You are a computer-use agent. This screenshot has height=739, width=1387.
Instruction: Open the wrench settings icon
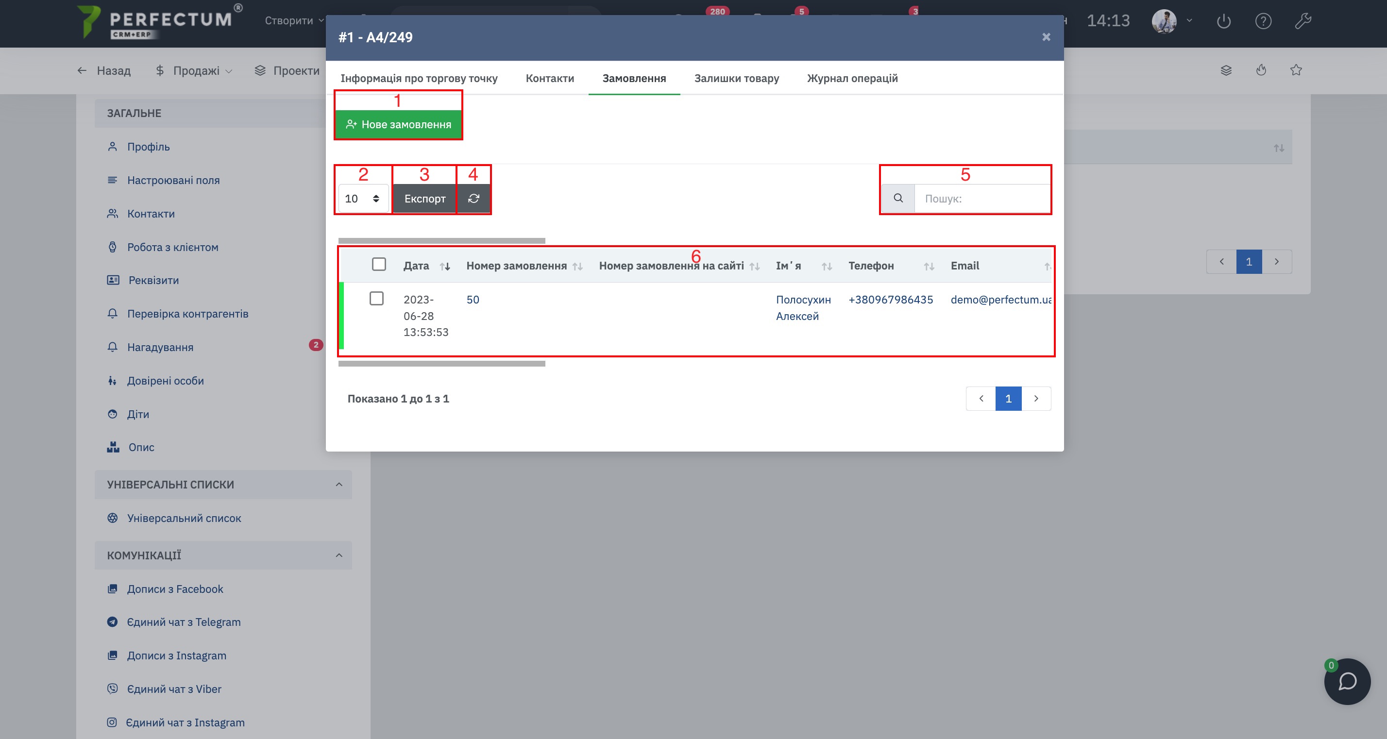click(1303, 21)
